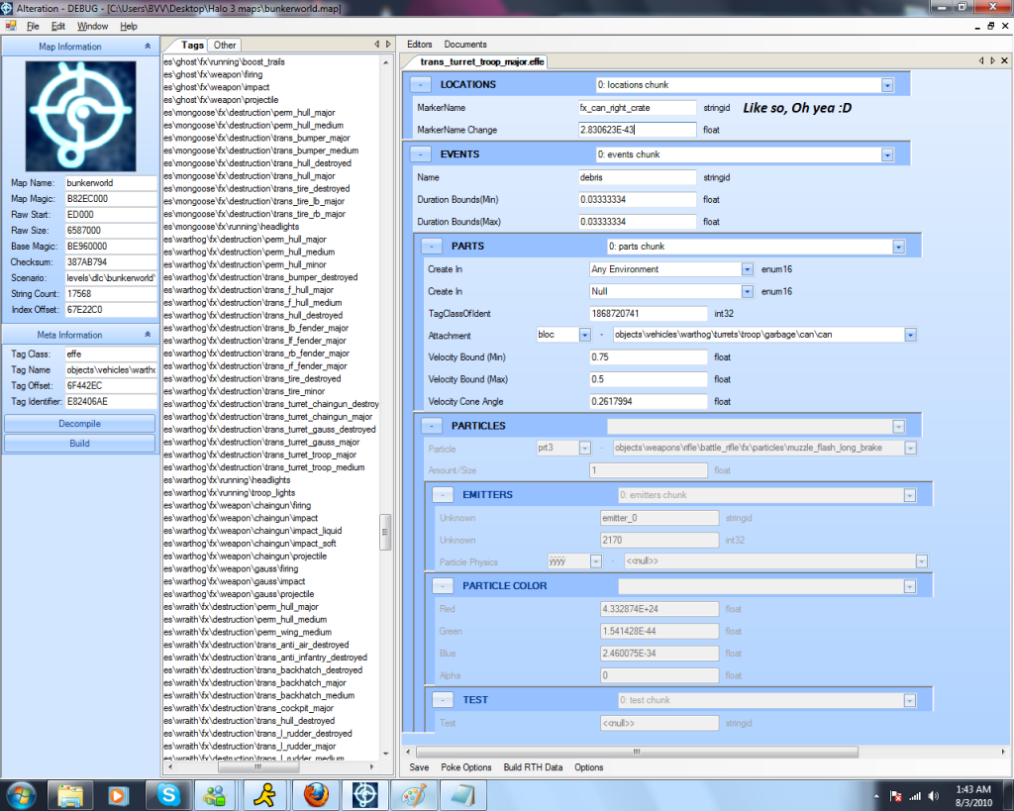Image resolution: width=1014 pixels, height=811 pixels.
Task: Collapse the Map Information panel
Action: click(x=148, y=47)
